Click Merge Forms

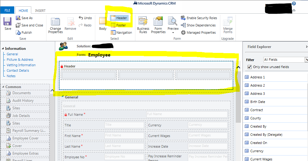228,25
